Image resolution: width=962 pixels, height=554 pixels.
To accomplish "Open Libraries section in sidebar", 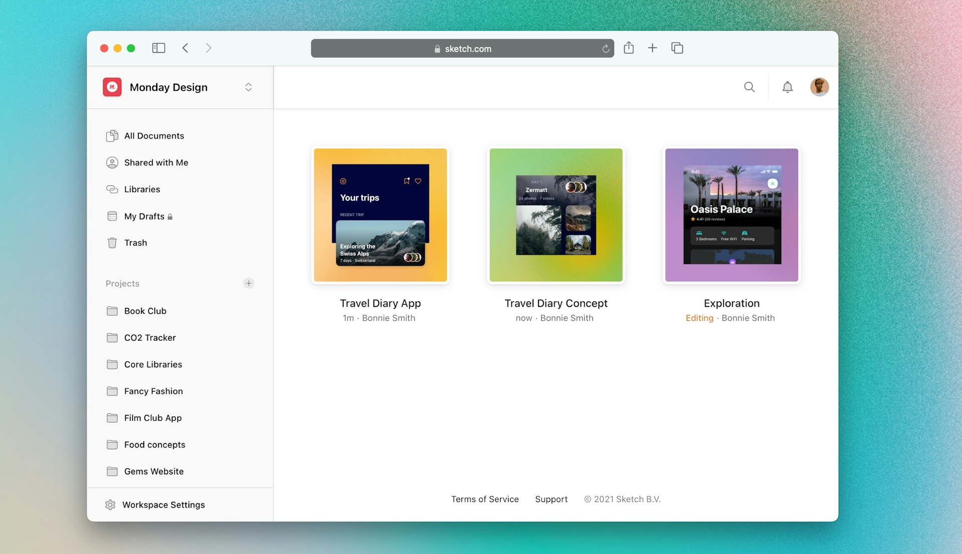I will click(x=142, y=189).
